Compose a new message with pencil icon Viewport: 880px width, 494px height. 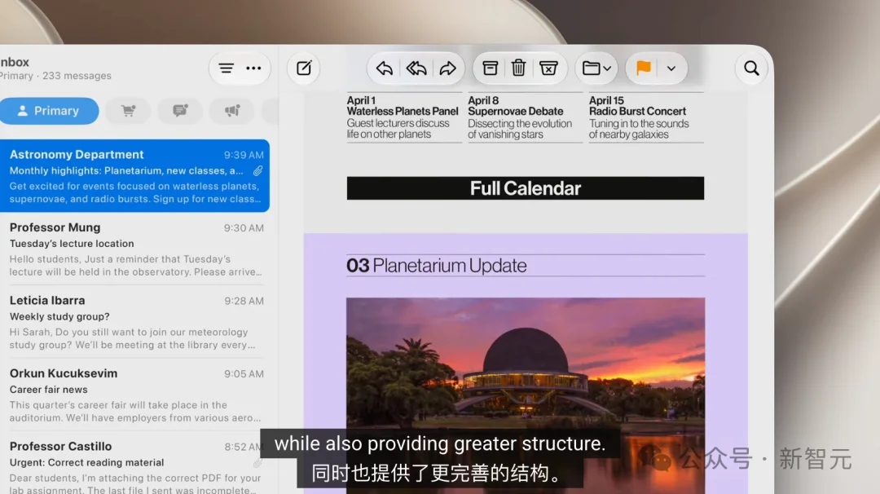point(304,68)
